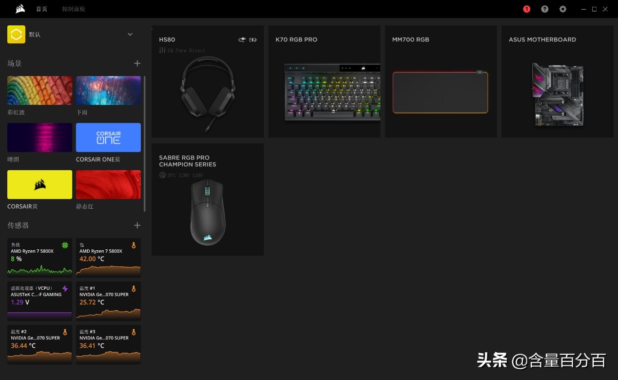Click the 传感器 section heading

pos(18,225)
